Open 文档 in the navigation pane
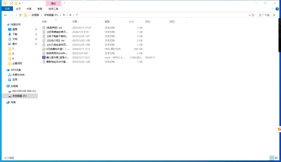 pyautogui.click(x=15, y=39)
